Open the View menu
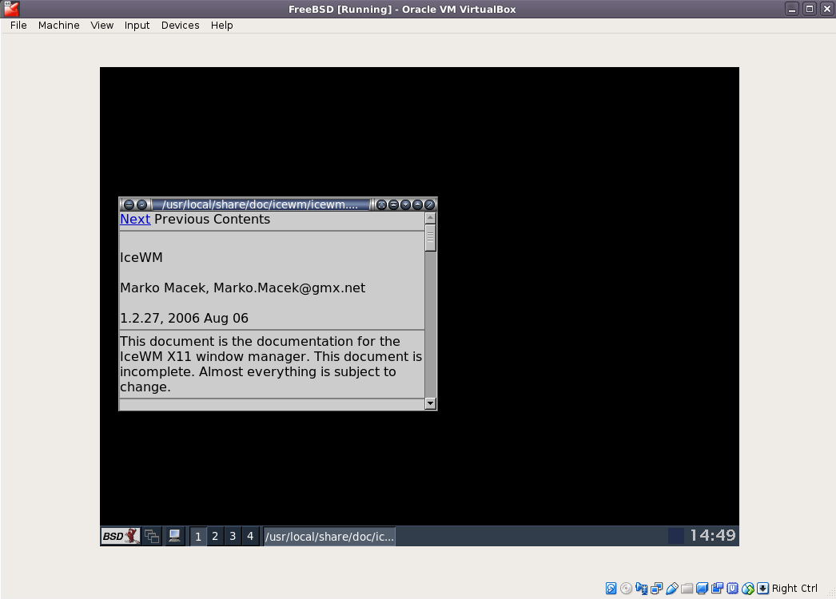836x599 pixels. pyautogui.click(x=102, y=25)
